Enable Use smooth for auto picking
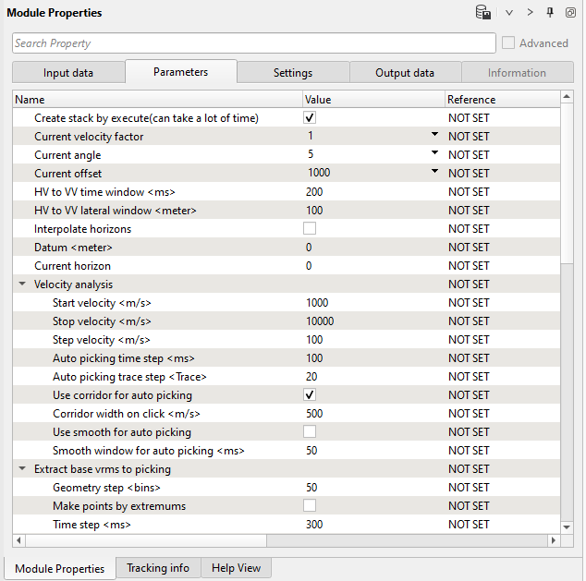 point(311,432)
